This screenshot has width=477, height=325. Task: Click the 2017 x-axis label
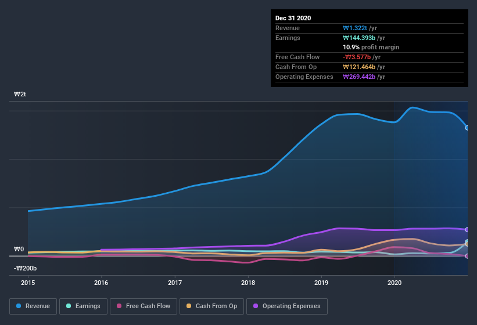pyautogui.click(x=175, y=283)
